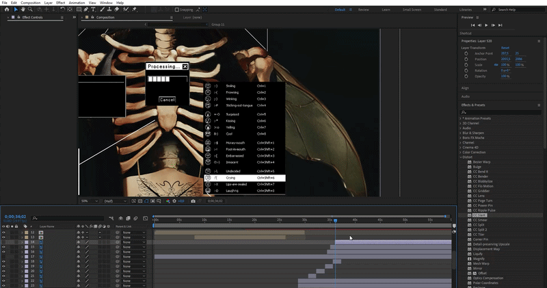Click the Learn workspace button

[x=386, y=10]
